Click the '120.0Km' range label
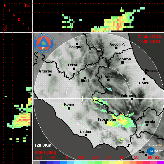 tap(43, 145)
